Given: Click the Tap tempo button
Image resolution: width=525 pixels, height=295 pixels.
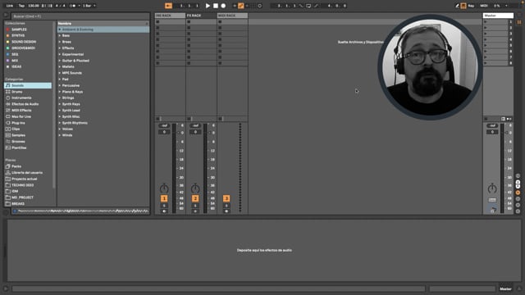Looking at the screenshot, I should [x=21, y=6].
